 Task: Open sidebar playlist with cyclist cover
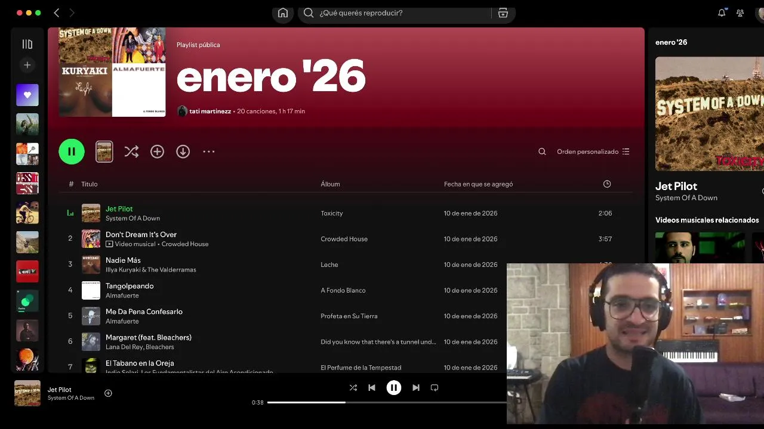point(27,213)
